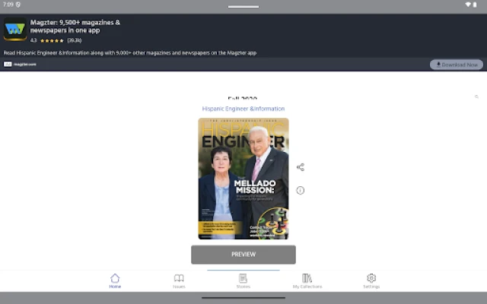The width and height of the screenshot is (487, 304).
Task: Open Hispanic Engineer & Information title link
Action: pyautogui.click(x=243, y=109)
